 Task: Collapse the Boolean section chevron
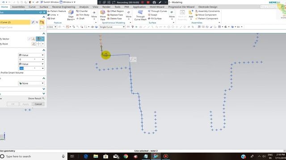click(x=44, y=78)
